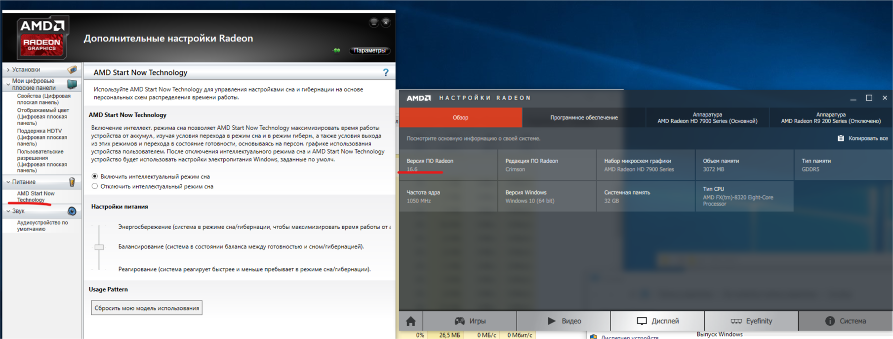
Task: Maximize the Radeon Settings window
Action: (869, 98)
